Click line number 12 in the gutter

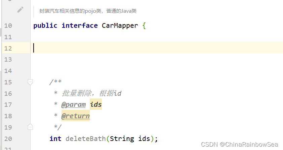pos(8,48)
